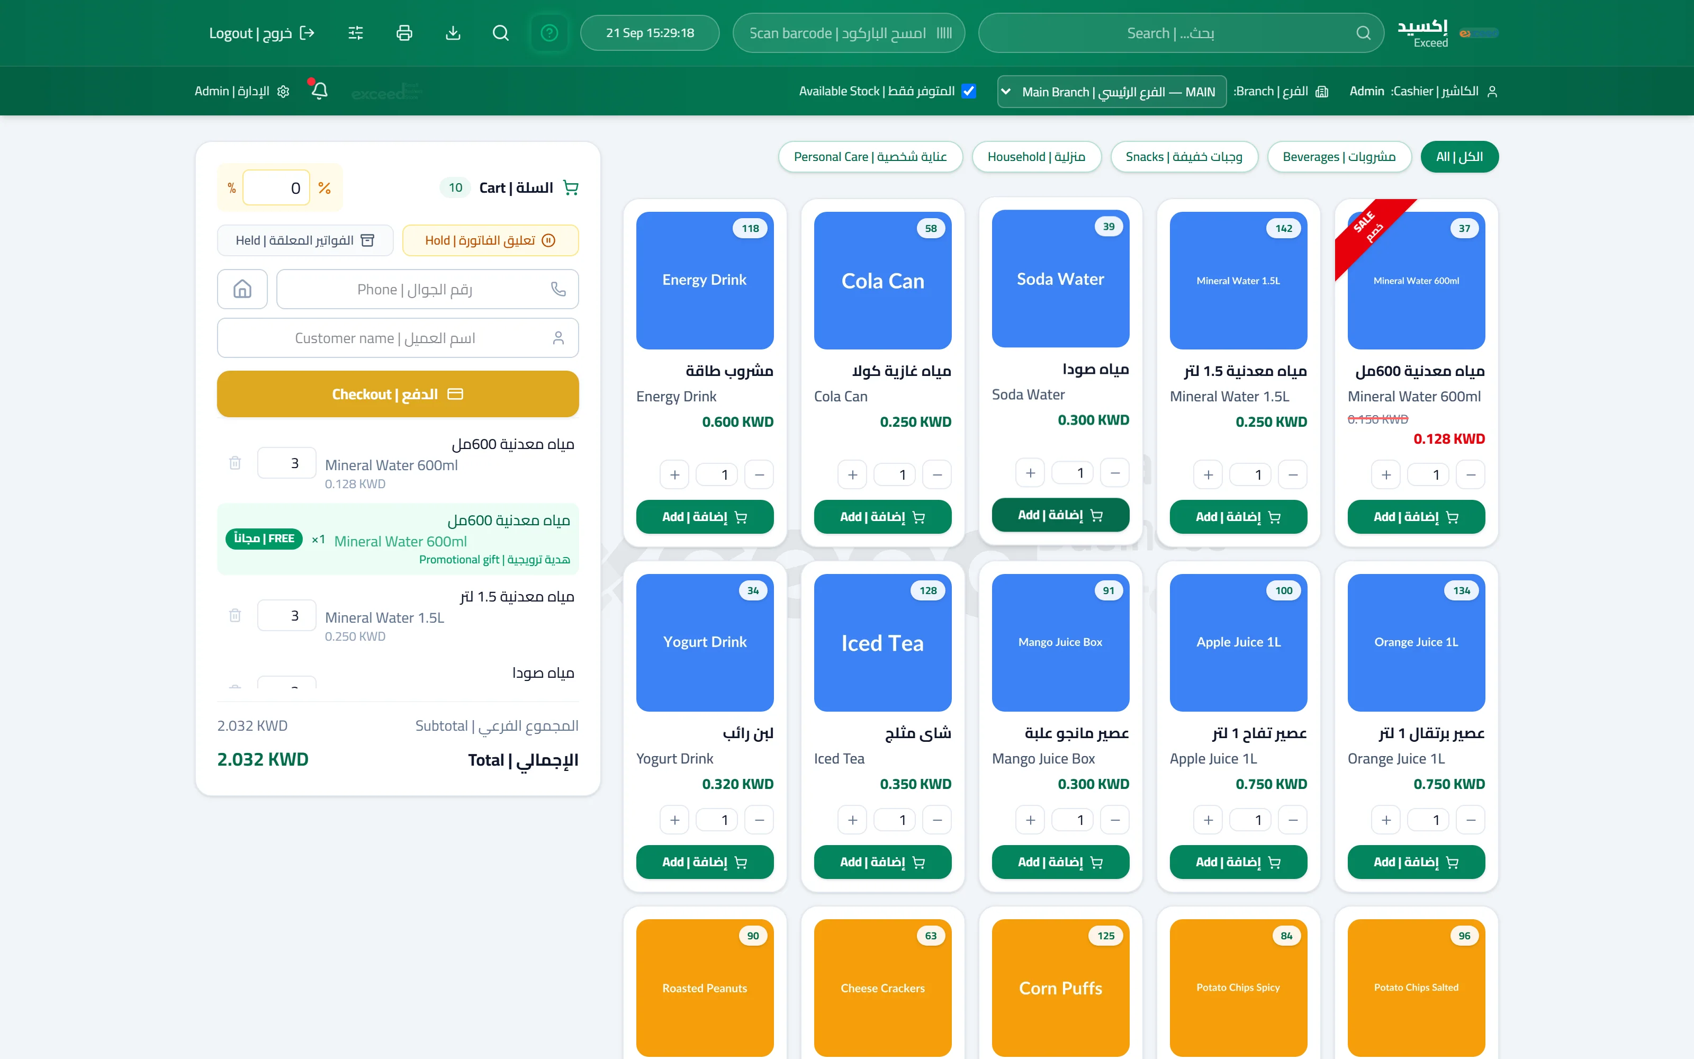Add Yogurt Drink to cart

(x=705, y=862)
